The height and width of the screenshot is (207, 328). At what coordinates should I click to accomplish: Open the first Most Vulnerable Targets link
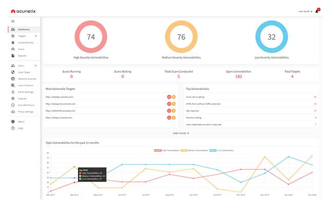(59, 97)
